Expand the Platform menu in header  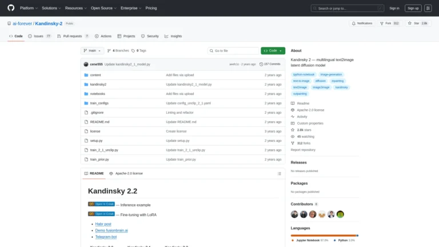point(30,8)
